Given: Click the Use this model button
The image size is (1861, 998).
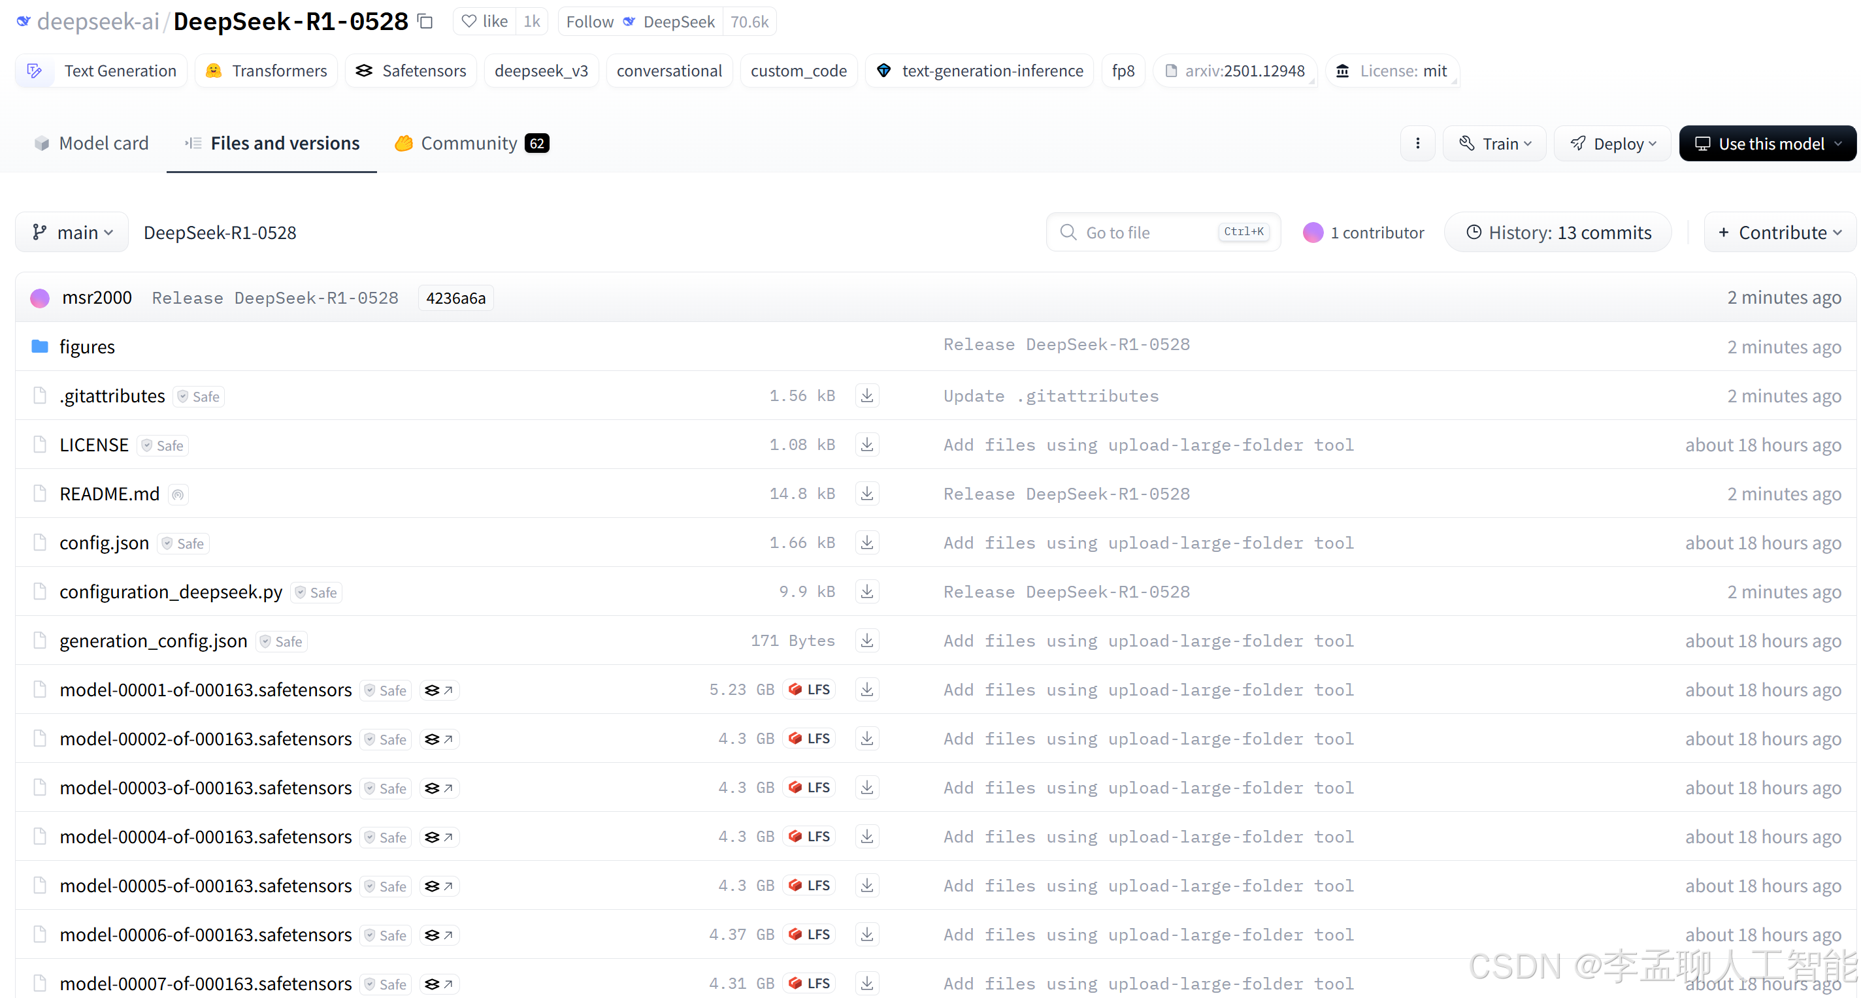Looking at the screenshot, I should [1767, 144].
